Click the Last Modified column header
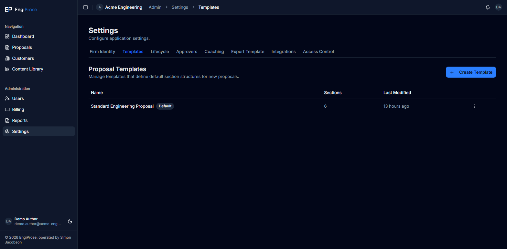 coord(397,92)
